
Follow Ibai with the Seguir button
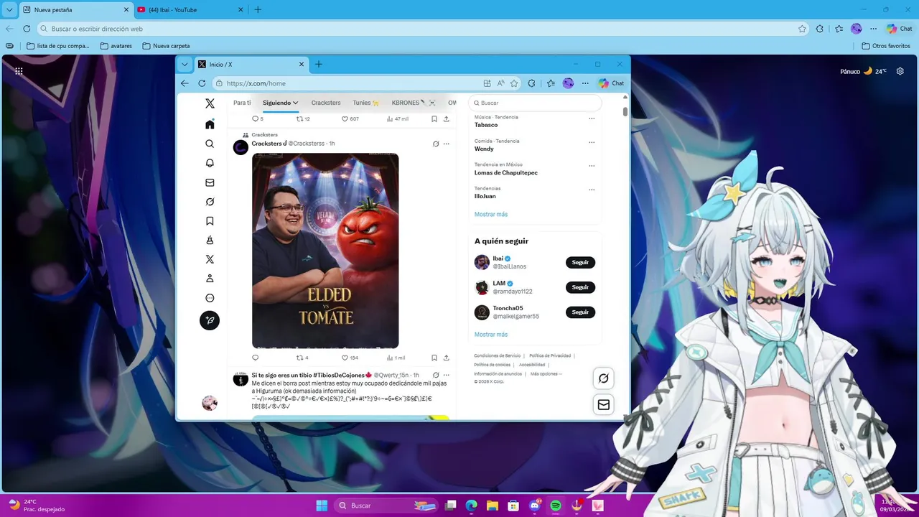click(x=580, y=262)
